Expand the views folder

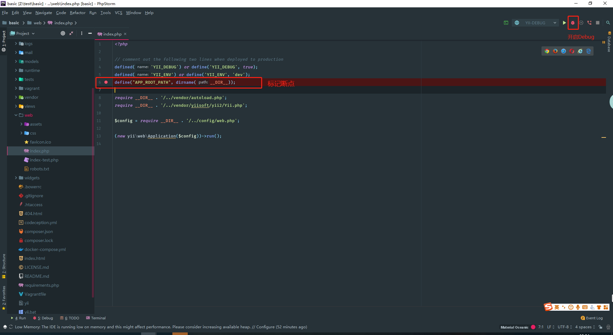(x=16, y=106)
